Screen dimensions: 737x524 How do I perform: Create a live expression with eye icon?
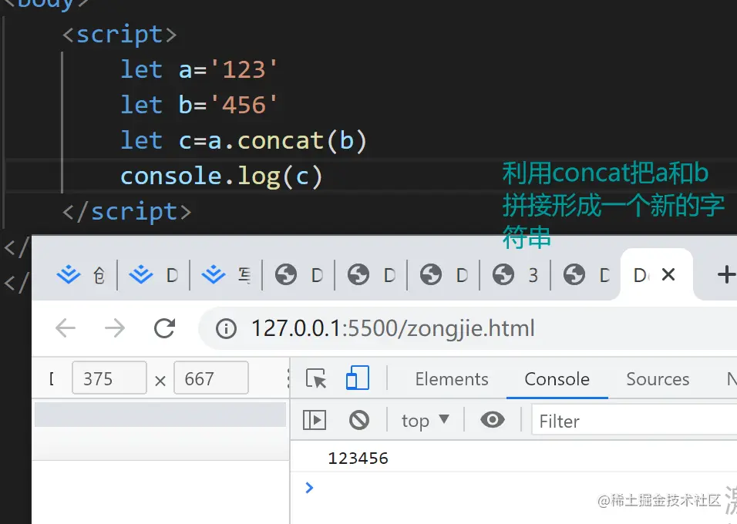coord(493,419)
